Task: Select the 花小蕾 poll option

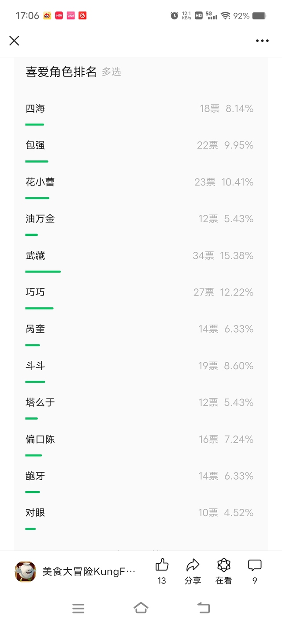Action: [40, 182]
